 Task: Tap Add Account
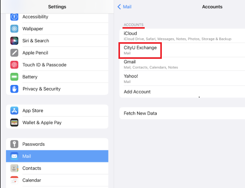(x=182, y=91)
